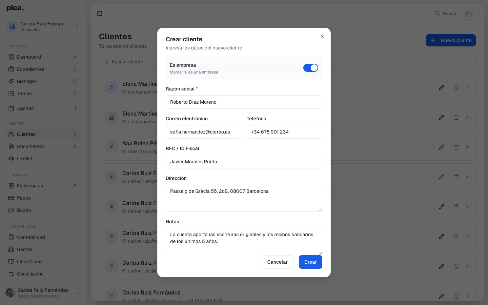
Task: Click the Manager notification badge 1
Action: 75,81
